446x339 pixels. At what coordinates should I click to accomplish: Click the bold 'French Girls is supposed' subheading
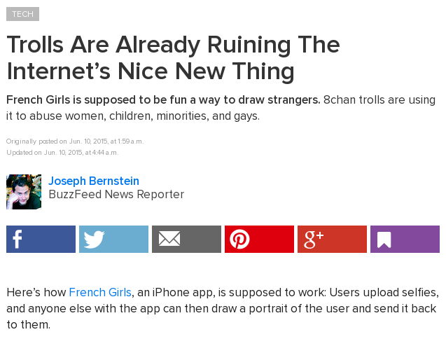pyautogui.click(x=163, y=100)
